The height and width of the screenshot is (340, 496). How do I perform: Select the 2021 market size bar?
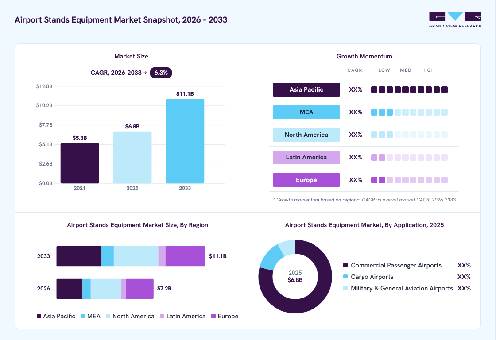click(80, 163)
